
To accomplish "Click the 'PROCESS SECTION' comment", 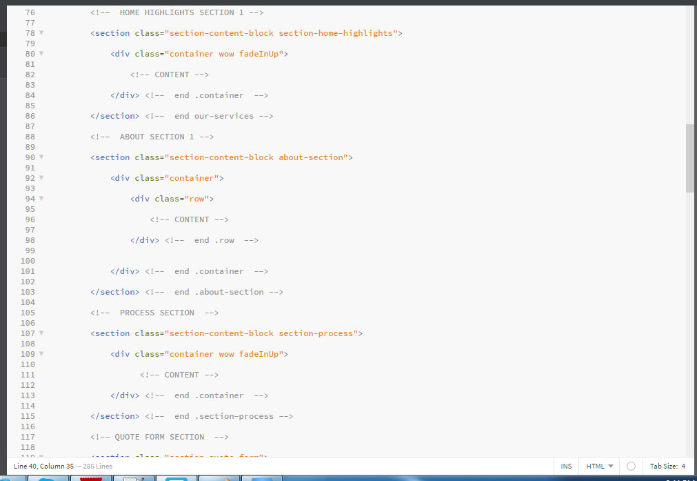I will tap(154, 313).
